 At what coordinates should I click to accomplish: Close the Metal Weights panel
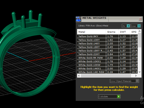click(140, 19)
